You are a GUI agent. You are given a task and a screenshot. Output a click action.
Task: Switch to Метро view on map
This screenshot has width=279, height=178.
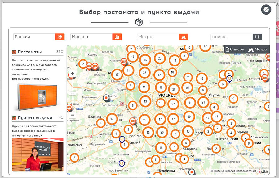(x=258, y=49)
